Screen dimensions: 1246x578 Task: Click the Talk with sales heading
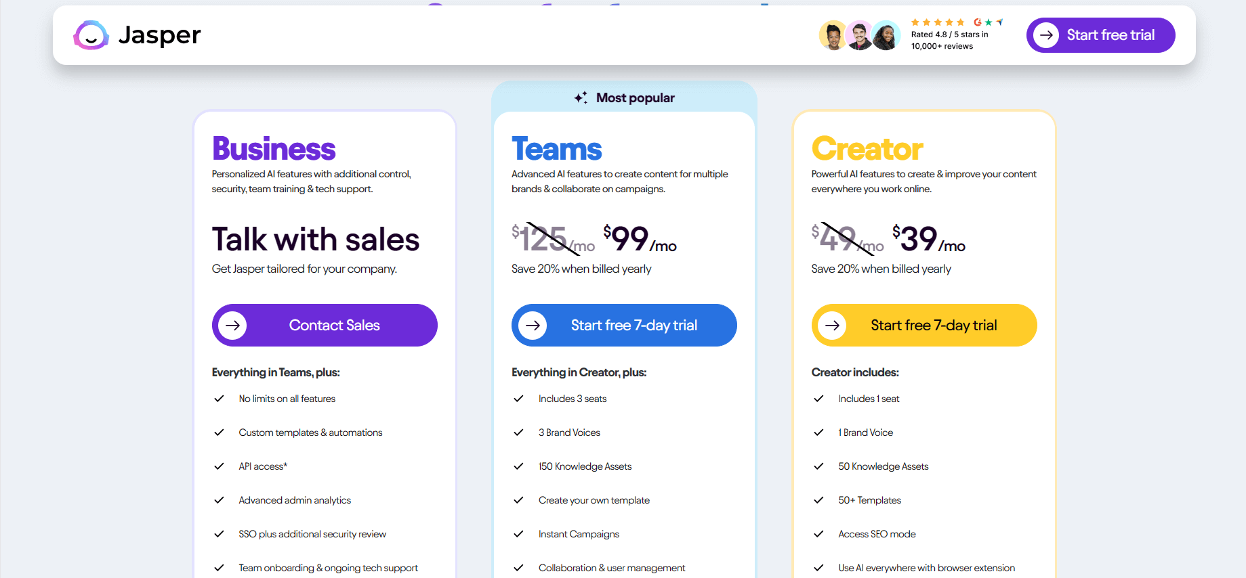click(x=316, y=240)
